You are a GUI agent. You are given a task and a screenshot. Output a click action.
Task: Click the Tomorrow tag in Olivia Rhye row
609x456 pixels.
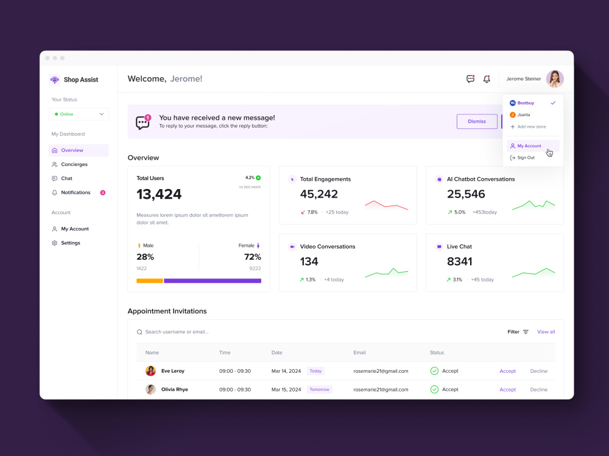(320, 389)
